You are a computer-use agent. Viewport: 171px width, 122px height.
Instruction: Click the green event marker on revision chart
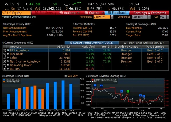pyautogui.click(x=128, y=91)
